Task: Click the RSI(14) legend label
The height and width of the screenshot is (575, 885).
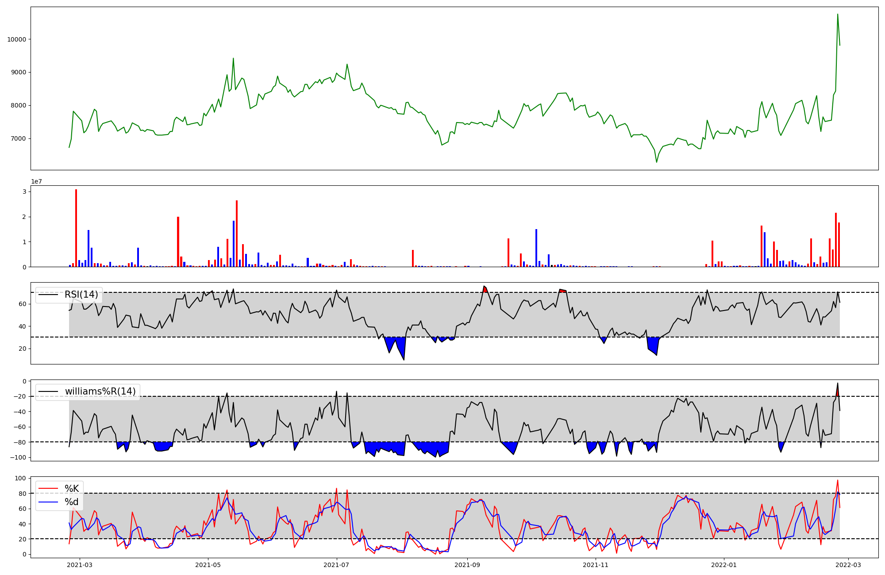Action: pyautogui.click(x=81, y=295)
